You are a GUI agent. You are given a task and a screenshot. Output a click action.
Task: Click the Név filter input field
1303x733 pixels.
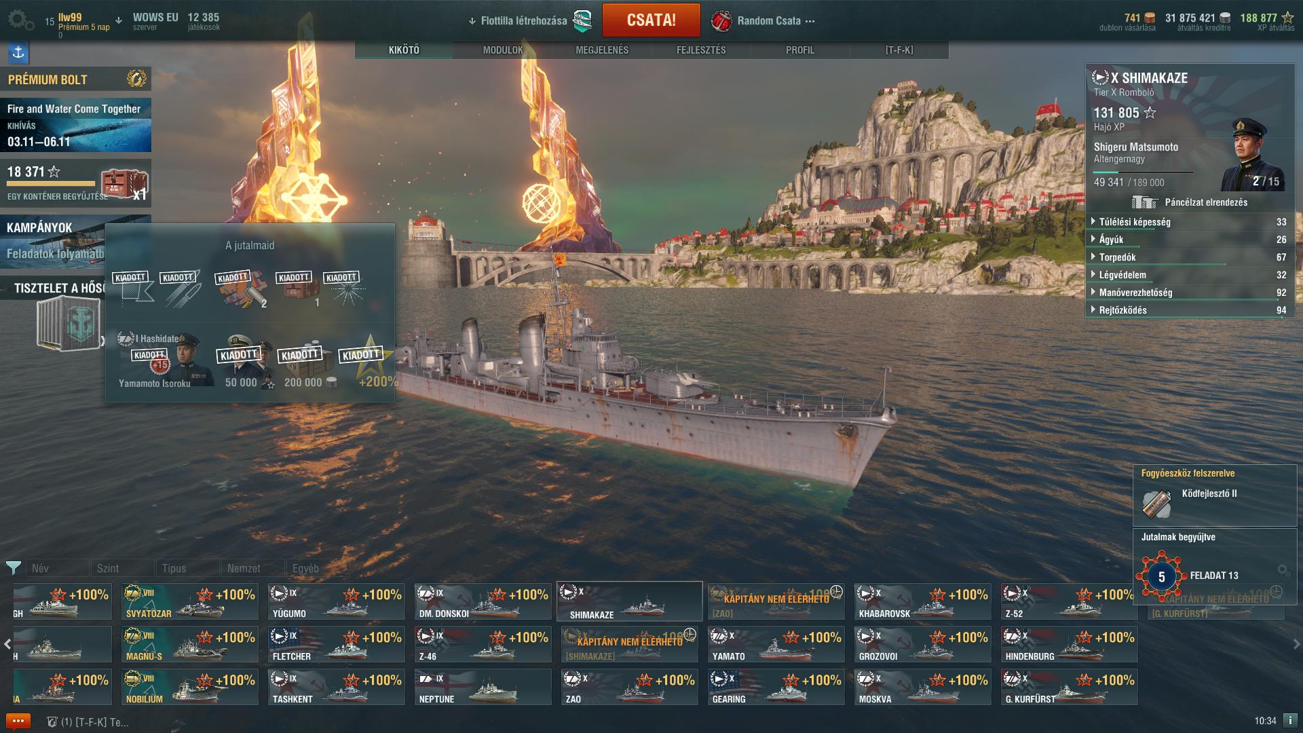(x=58, y=568)
